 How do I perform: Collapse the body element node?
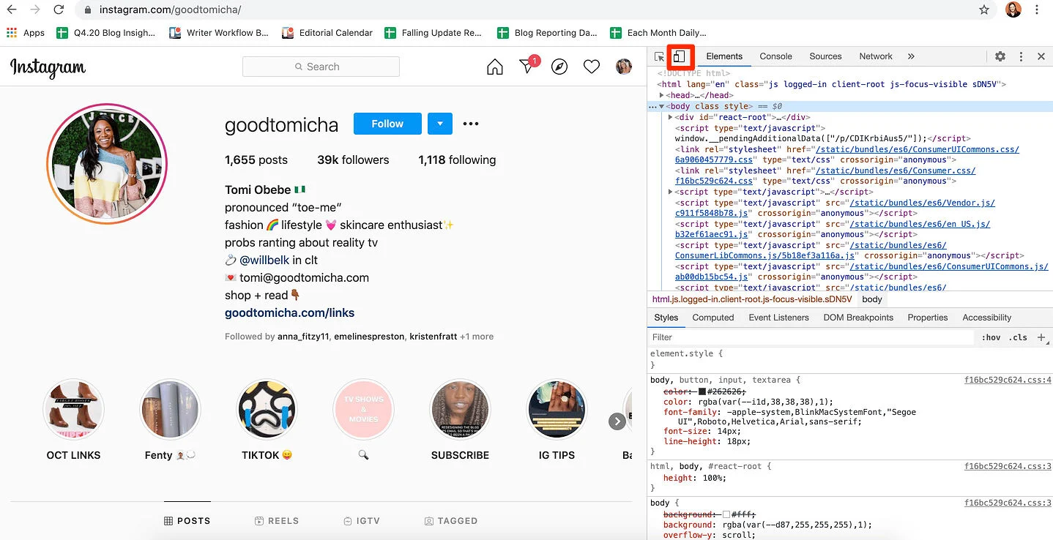click(x=662, y=106)
